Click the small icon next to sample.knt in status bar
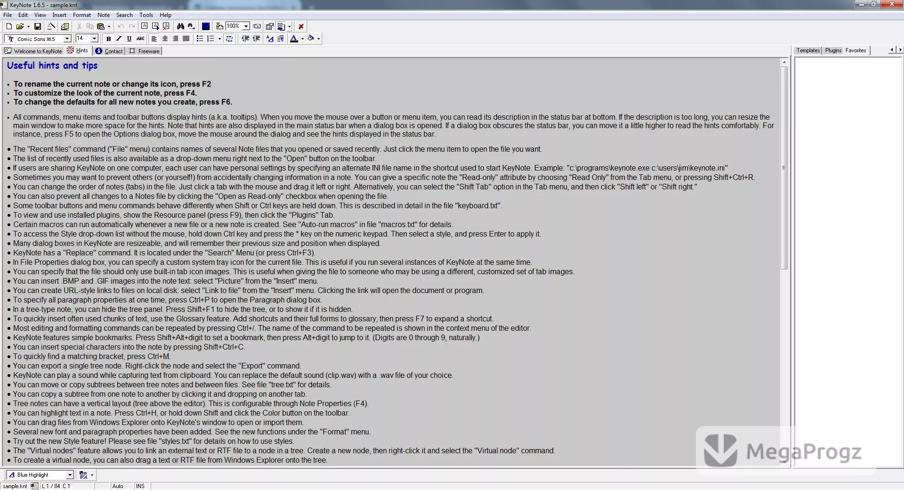The image size is (904, 490). (x=34, y=486)
